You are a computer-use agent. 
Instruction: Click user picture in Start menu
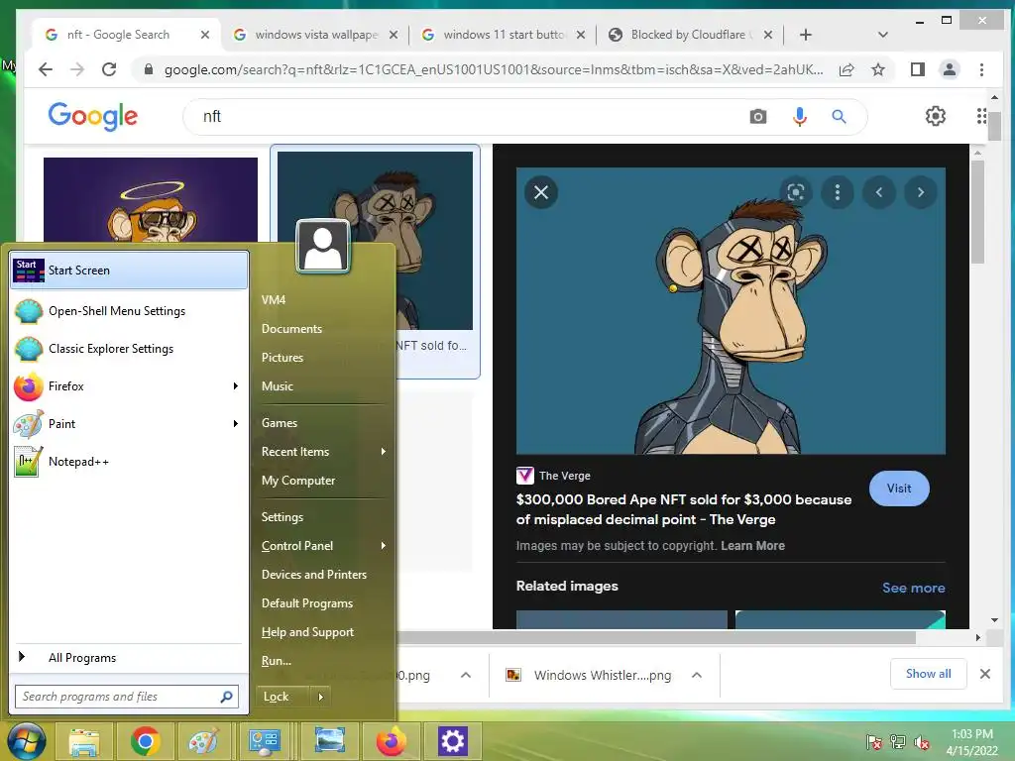coord(322,246)
